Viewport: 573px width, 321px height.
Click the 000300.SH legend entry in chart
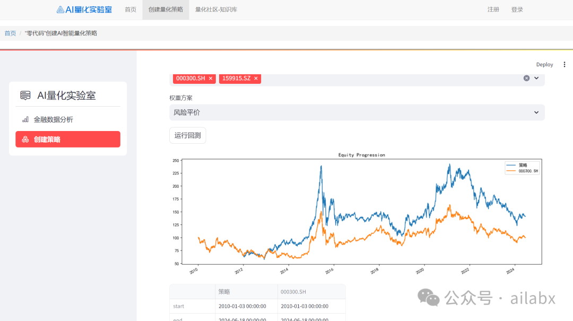[522, 171]
